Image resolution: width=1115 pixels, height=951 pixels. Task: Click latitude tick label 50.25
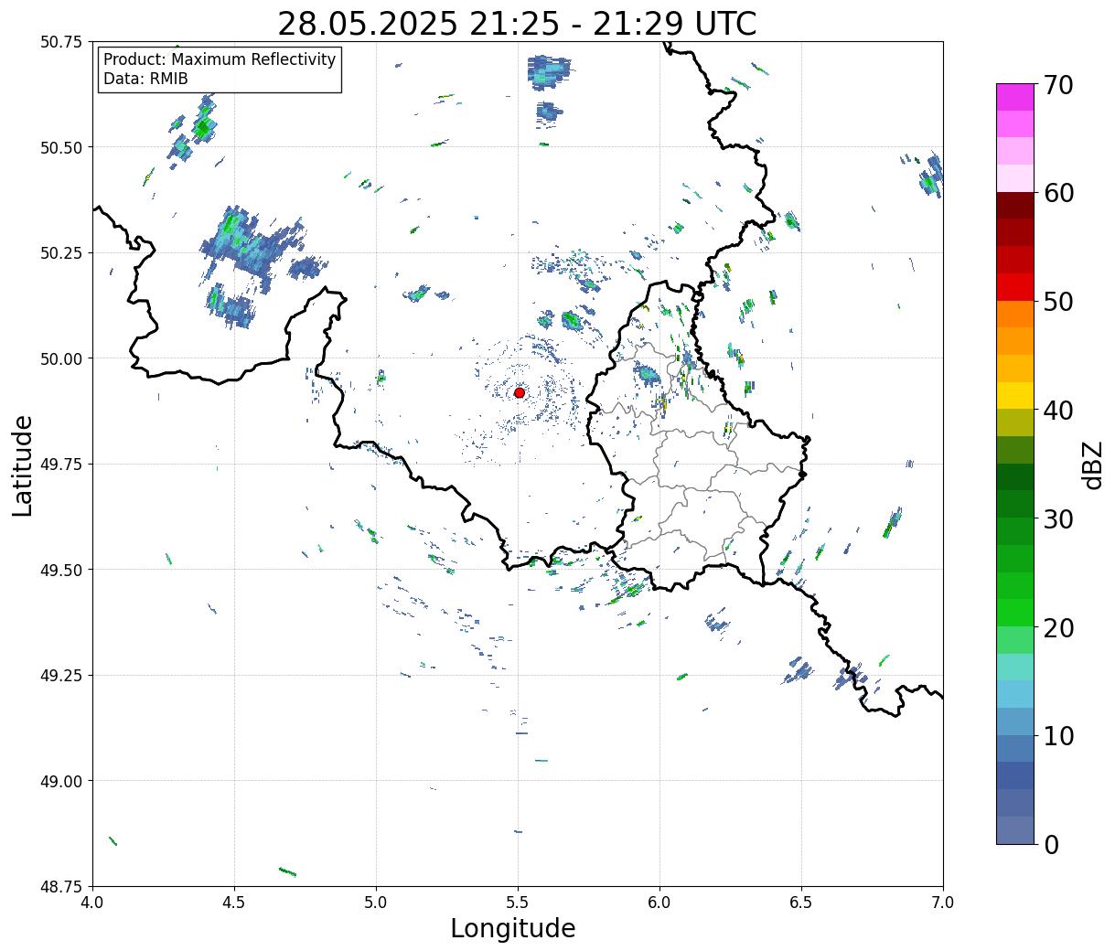coord(60,253)
